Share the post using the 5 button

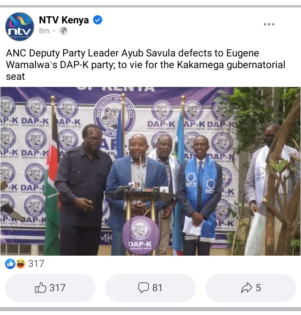tap(251, 288)
